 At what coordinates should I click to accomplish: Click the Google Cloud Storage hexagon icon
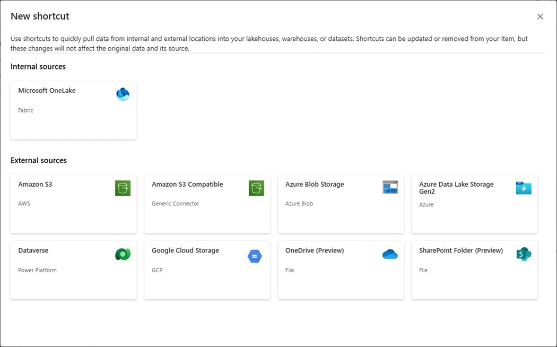(255, 256)
